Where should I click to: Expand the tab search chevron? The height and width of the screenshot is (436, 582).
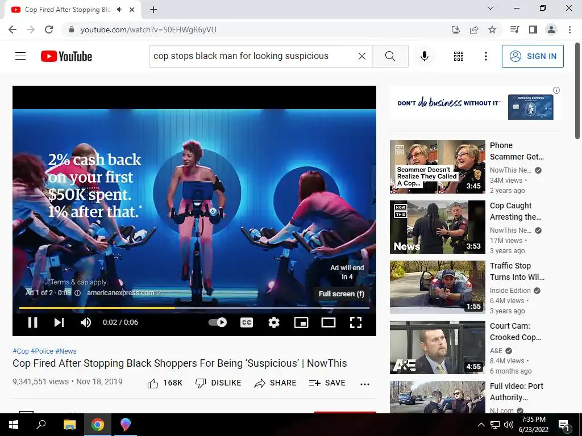pos(490,8)
